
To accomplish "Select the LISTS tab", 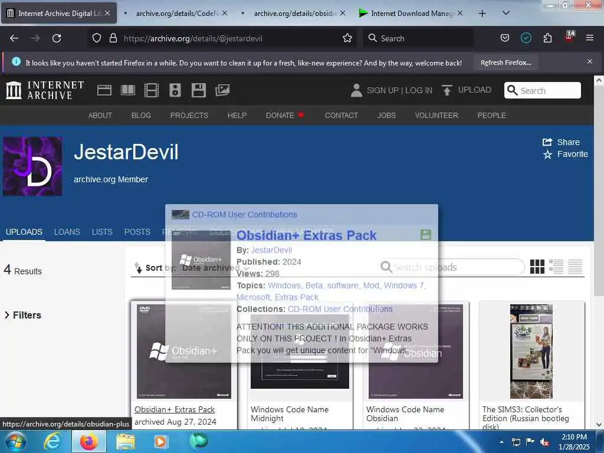I will click(102, 232).
